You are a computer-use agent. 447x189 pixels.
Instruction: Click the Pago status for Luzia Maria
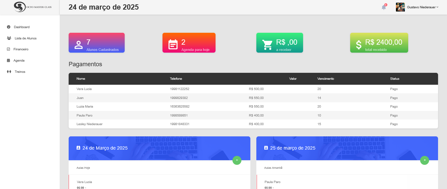(x=394, y=107)
